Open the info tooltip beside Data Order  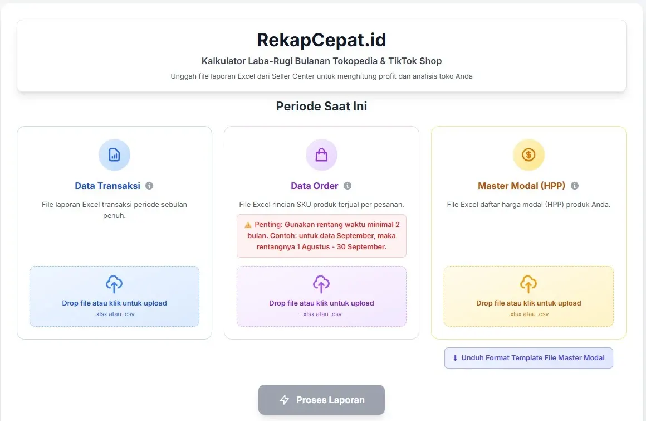348,185
